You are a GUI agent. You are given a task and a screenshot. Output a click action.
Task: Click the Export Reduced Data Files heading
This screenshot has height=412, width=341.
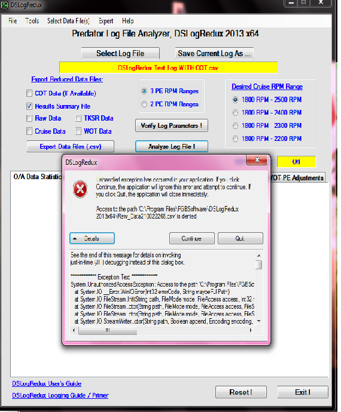point(67,79)
